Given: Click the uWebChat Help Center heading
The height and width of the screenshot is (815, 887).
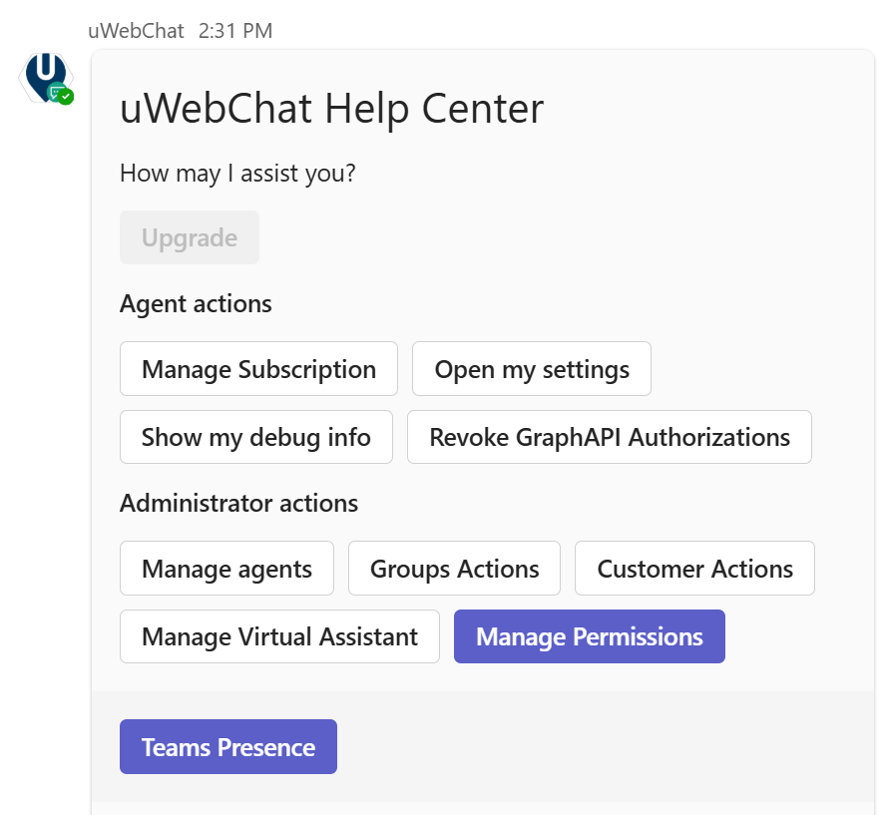Looking at the screenshot, I should click(331, 109).
